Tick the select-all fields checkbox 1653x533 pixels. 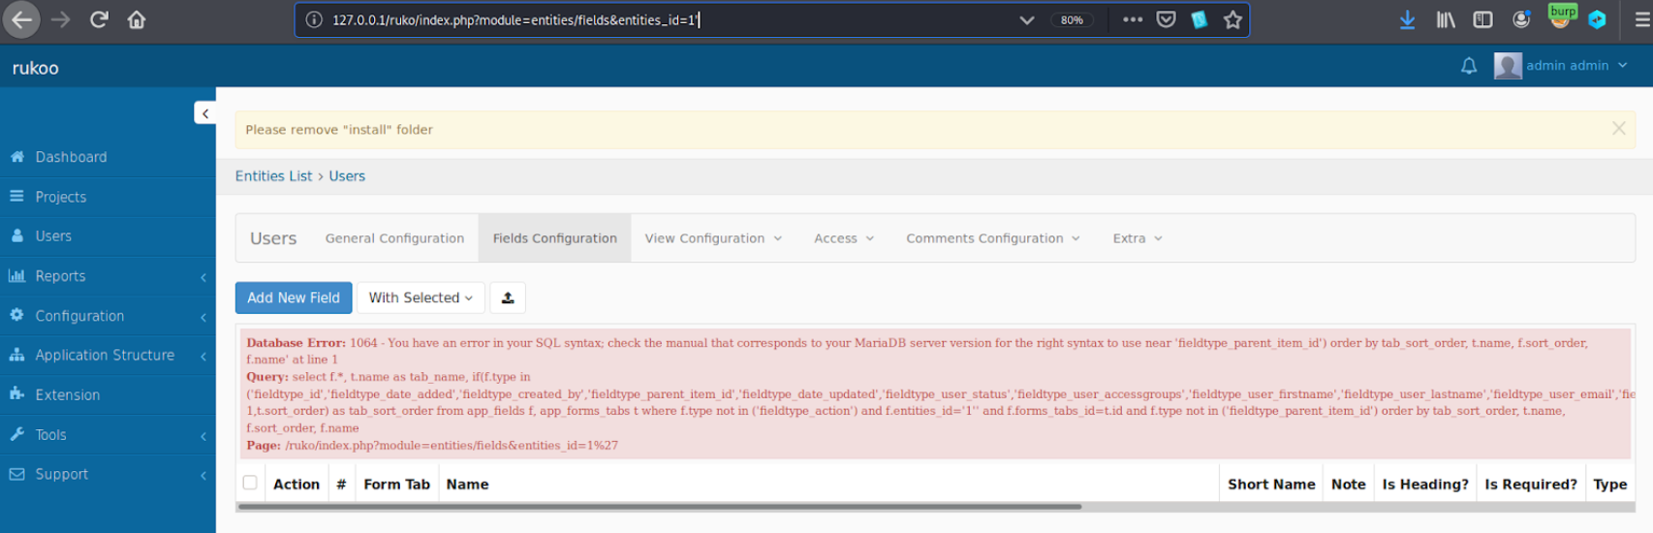tap(250, 483)
